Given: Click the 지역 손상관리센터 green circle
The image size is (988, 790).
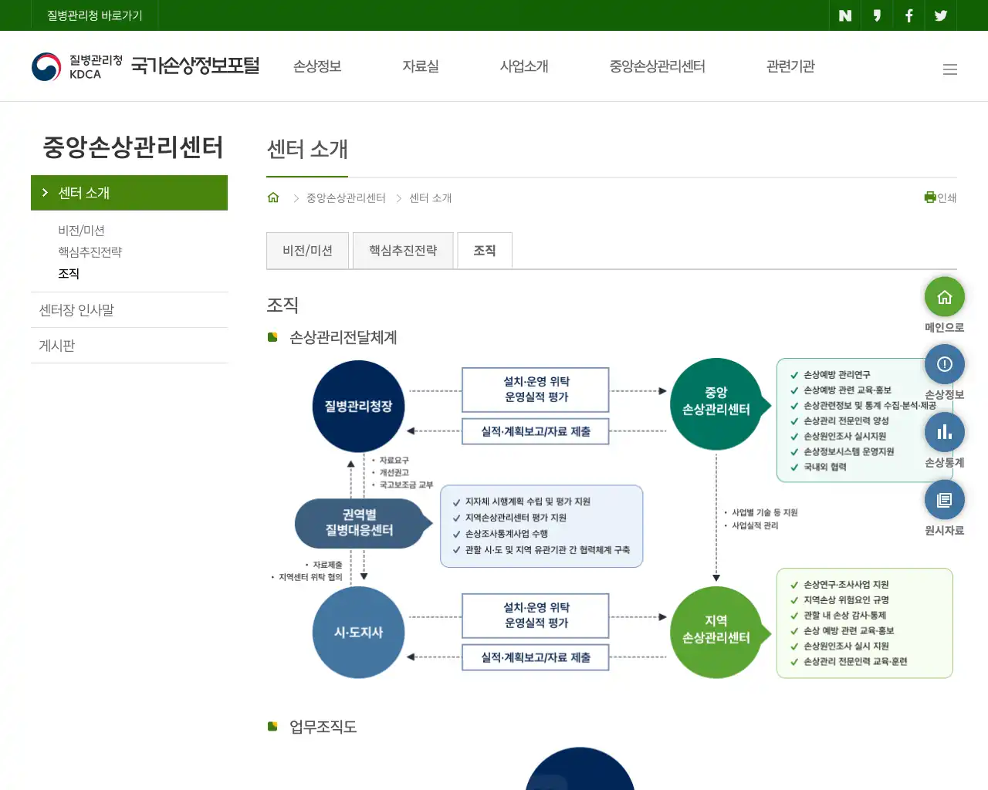Looking at the screenshot, I should click(x=716, y=633).
